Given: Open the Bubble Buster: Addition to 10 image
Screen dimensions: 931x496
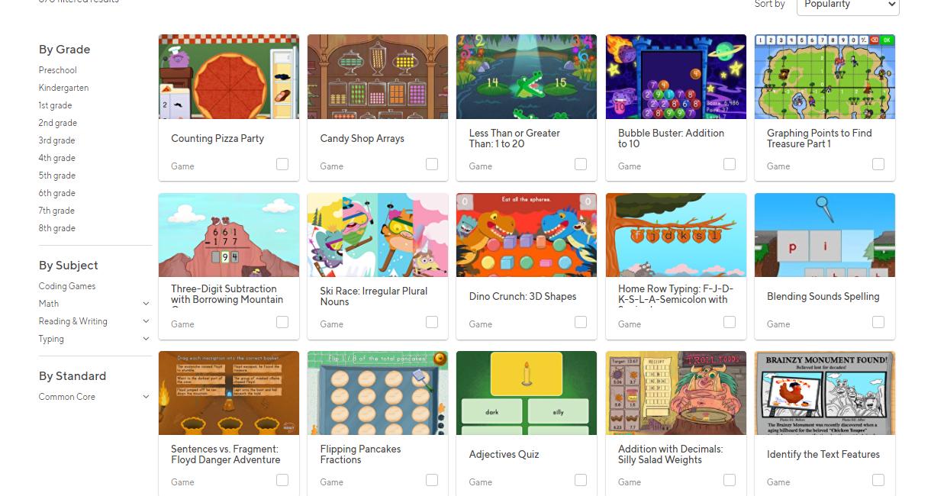Looking at the screenshot, I should (676, 76).
